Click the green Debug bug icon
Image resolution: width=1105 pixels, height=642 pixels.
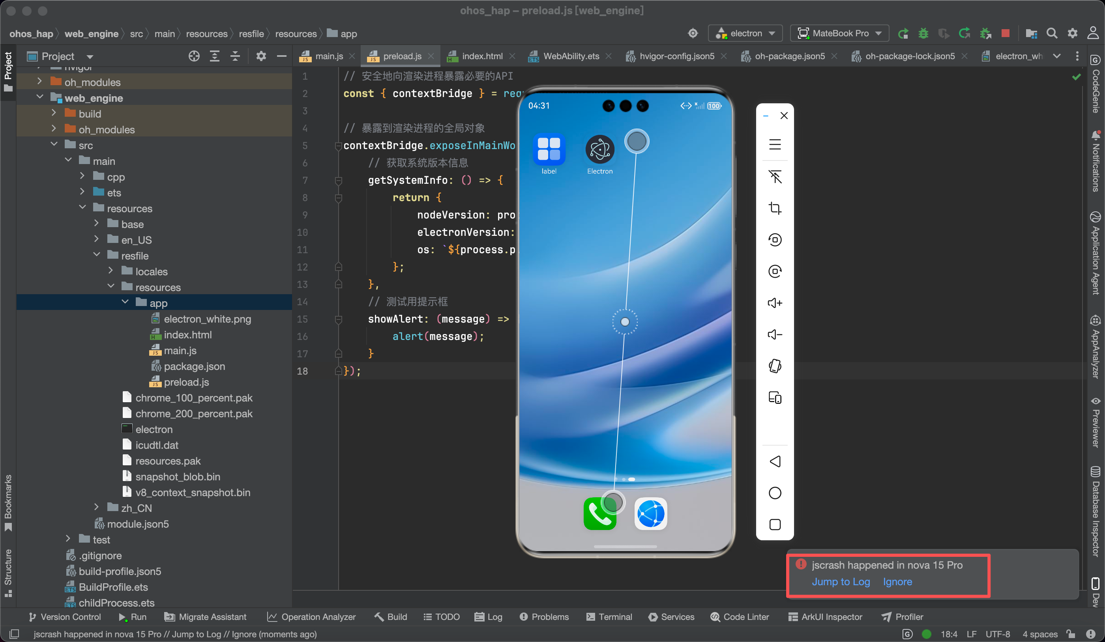923,33
